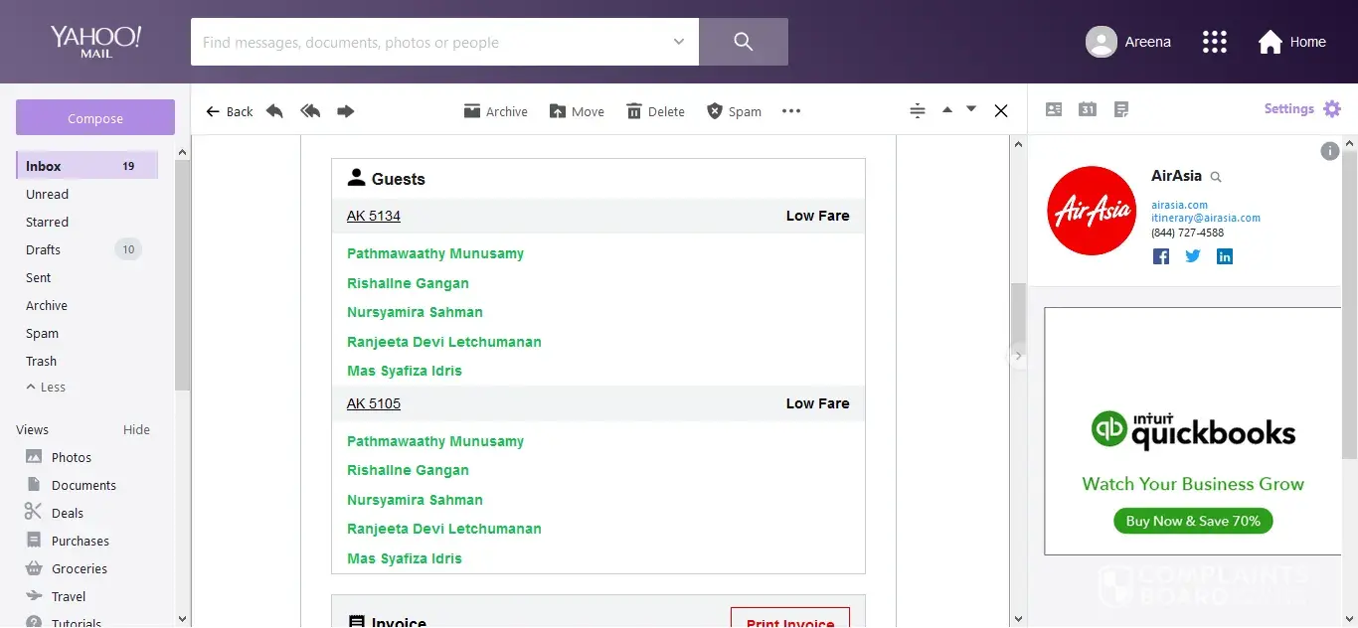This screenshot has width=1358, height=628.
Task: Archive this message from toolbar
Action: 495,111
